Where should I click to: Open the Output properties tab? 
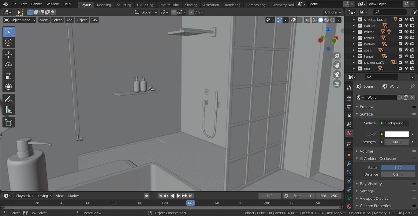pyautogui.click(x=349, y=107)
